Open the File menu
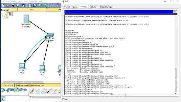The image size is (181, 102). coord(3,1)
